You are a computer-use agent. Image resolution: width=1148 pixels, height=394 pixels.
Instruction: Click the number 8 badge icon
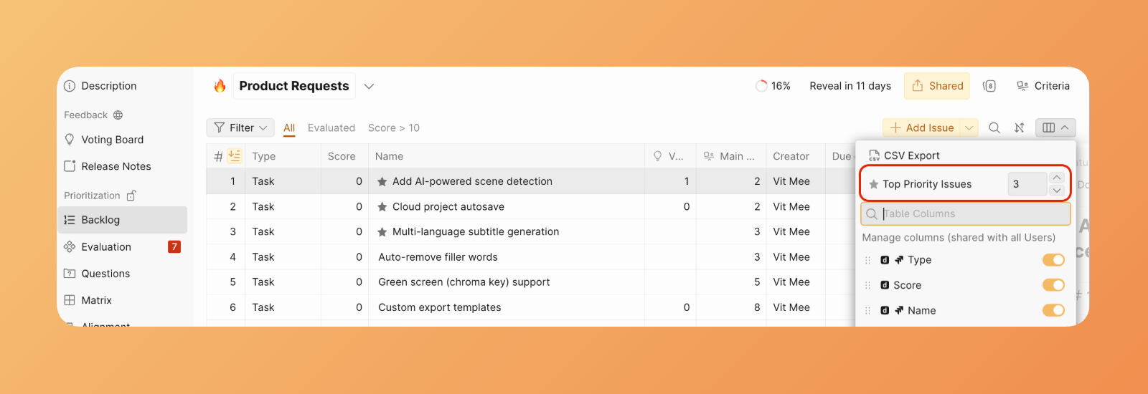coord(989,86)
